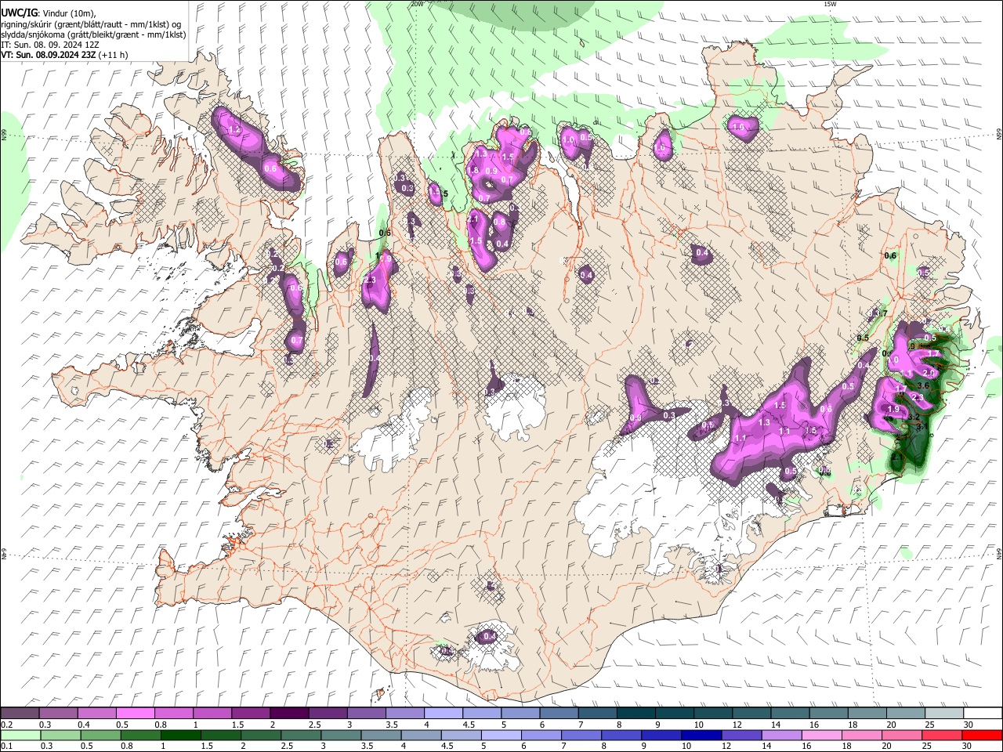Click the snow legend swatch for 0.2–0.3 mm
1003x752 pixels.
coord(20,714)
